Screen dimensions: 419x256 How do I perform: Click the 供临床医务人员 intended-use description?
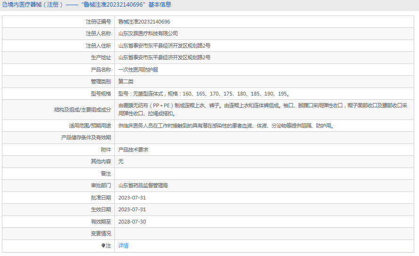tap(226, 126)
